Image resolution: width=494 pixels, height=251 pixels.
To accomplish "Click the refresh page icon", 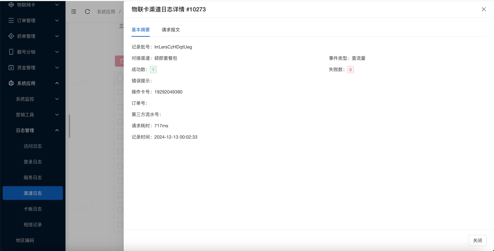I will [x=87, y=11].
